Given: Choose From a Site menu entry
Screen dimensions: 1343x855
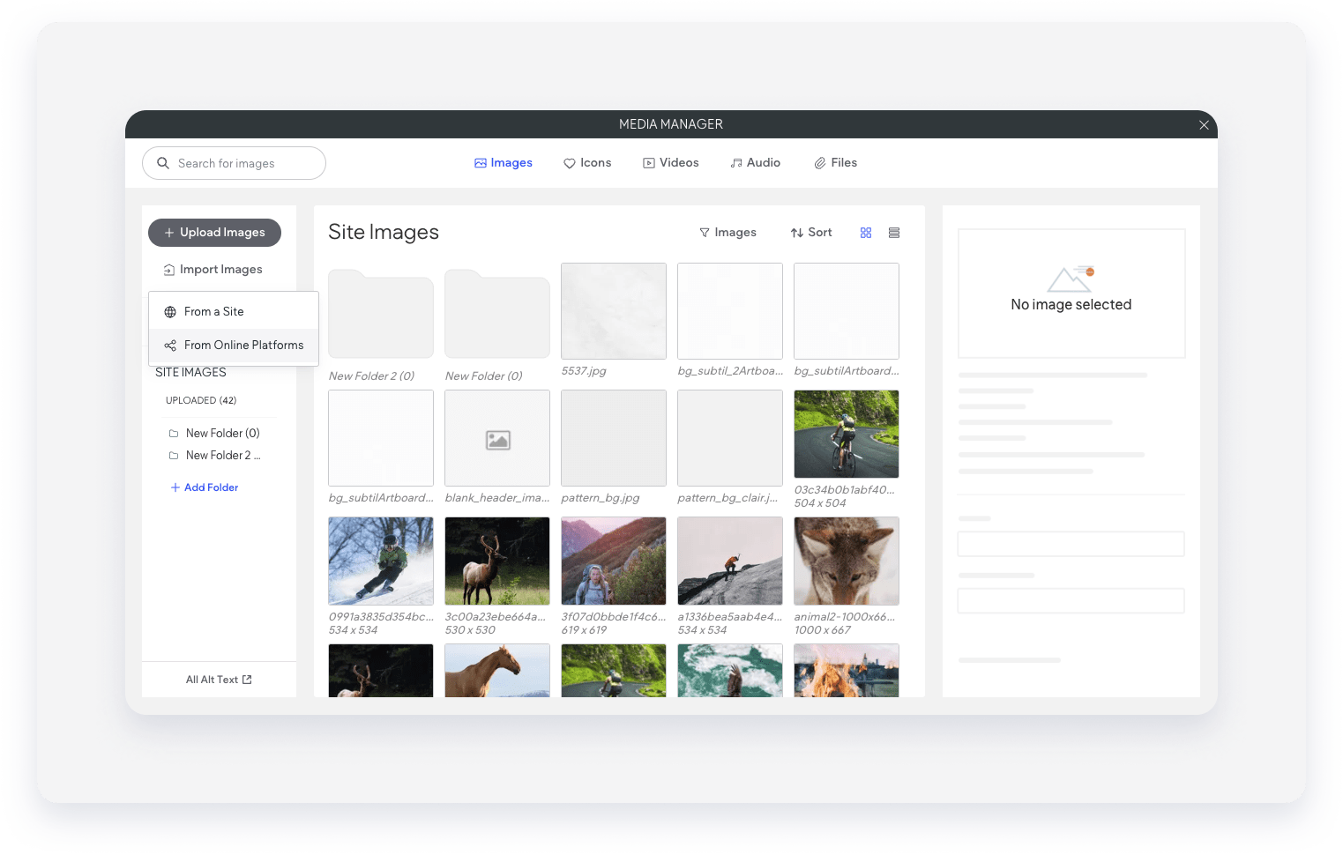Looking at the screenshot, I should click(x=234, y=312).
